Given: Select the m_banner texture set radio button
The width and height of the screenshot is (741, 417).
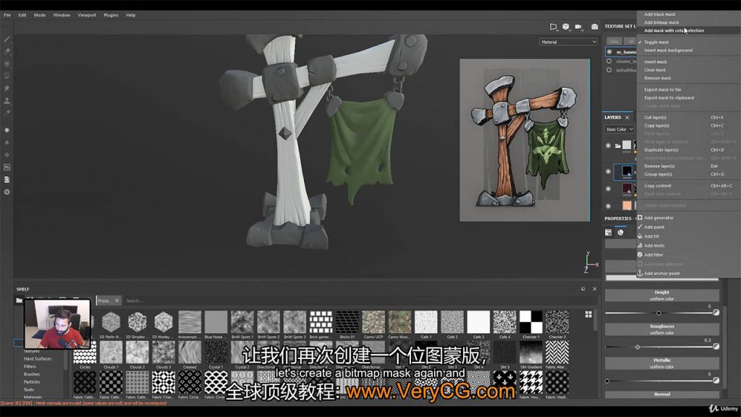Looking at the screenshot, I should point(609,51).
